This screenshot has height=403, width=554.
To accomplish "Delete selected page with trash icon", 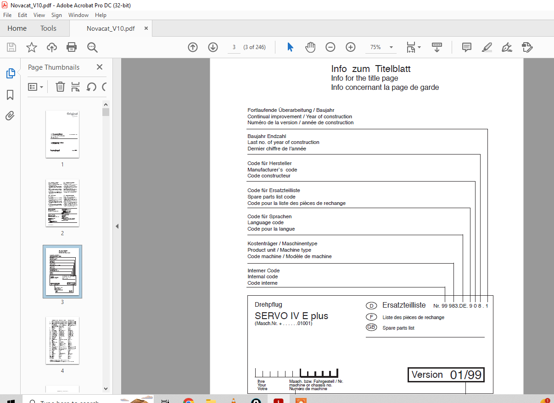I will (60, 87).
